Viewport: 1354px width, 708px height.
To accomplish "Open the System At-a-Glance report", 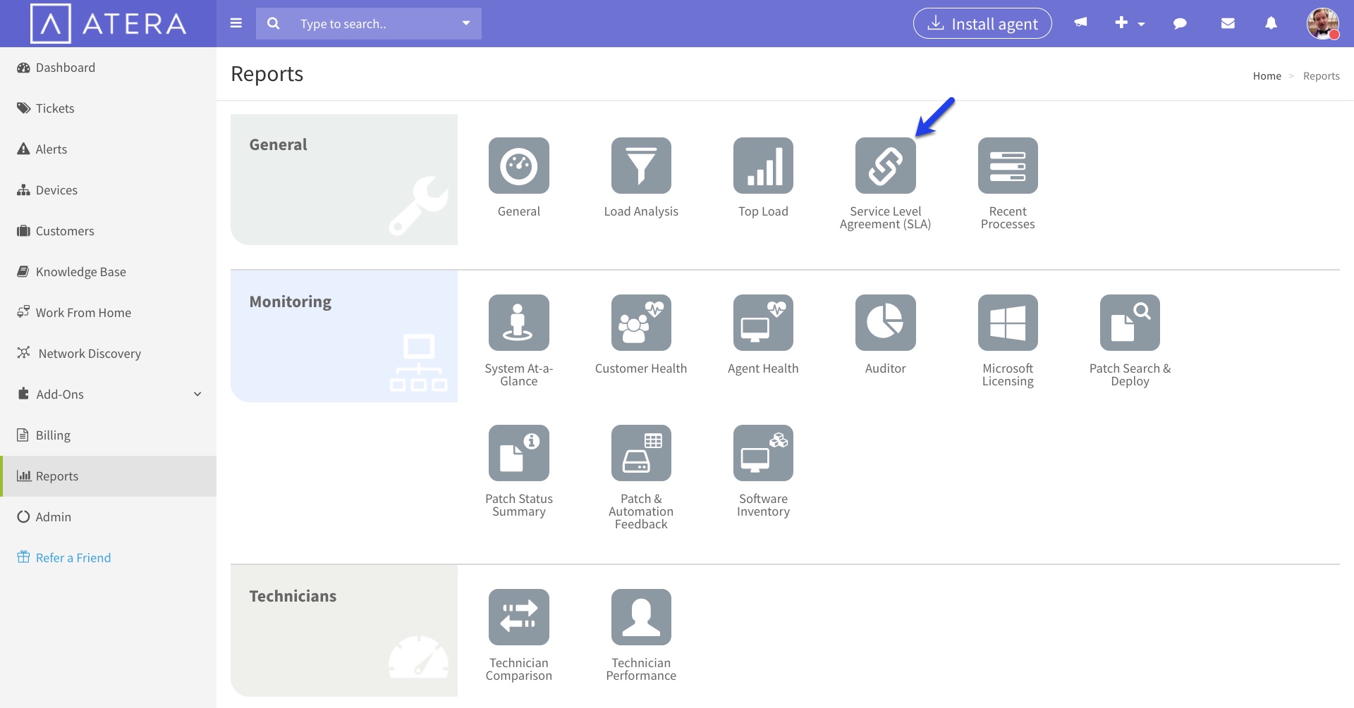I will click(518, 323).
